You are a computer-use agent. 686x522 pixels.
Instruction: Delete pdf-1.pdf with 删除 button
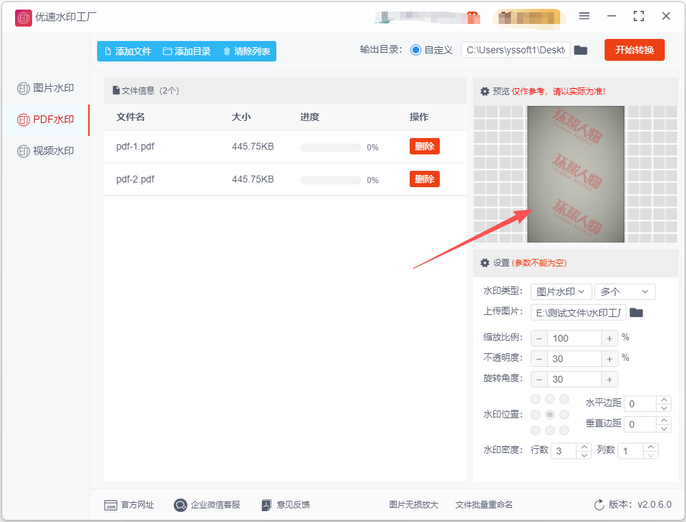pos(424,146)
